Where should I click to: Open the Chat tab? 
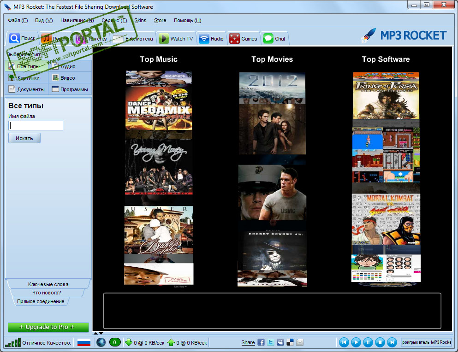coord(274,39)
